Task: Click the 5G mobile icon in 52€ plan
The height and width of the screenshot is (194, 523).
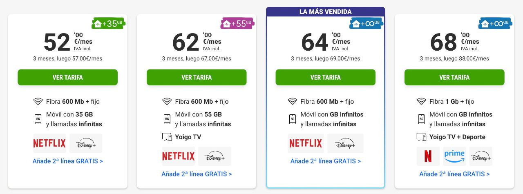Action: coord(38,119)
